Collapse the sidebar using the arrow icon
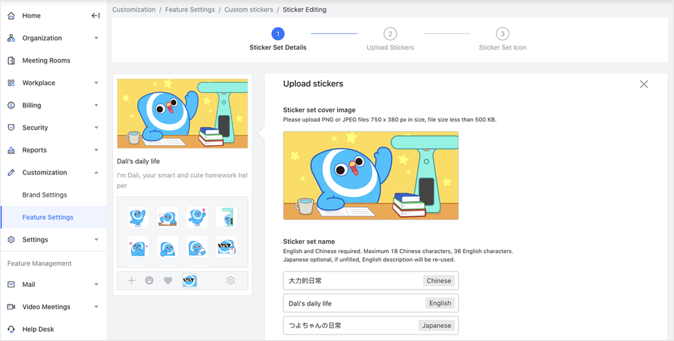The image size is (674, 341). click(x=95, y=15)
